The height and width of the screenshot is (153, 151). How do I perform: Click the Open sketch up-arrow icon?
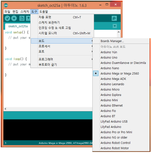(x=28, y=18)
